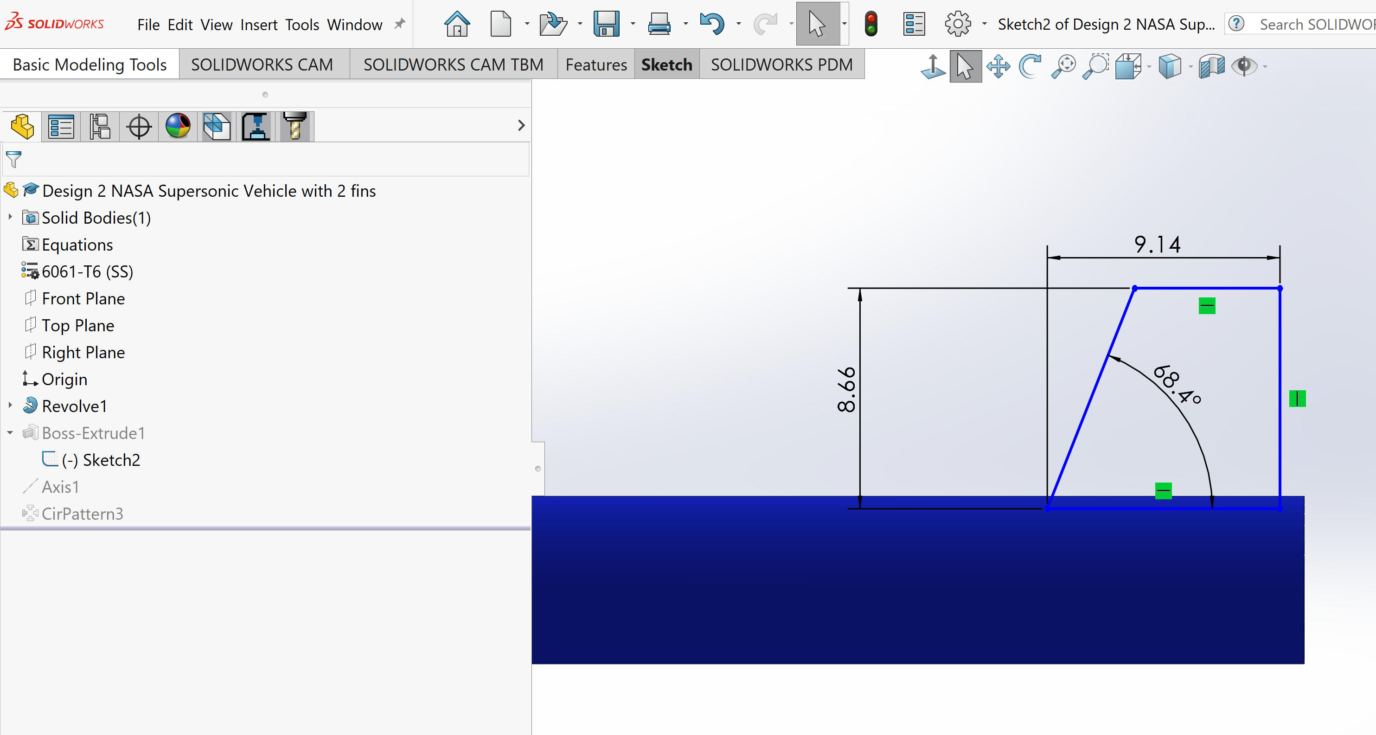Open the dropdown arrow next to New document
This screenshot has height=735, width=1376.
pos(527,24)
